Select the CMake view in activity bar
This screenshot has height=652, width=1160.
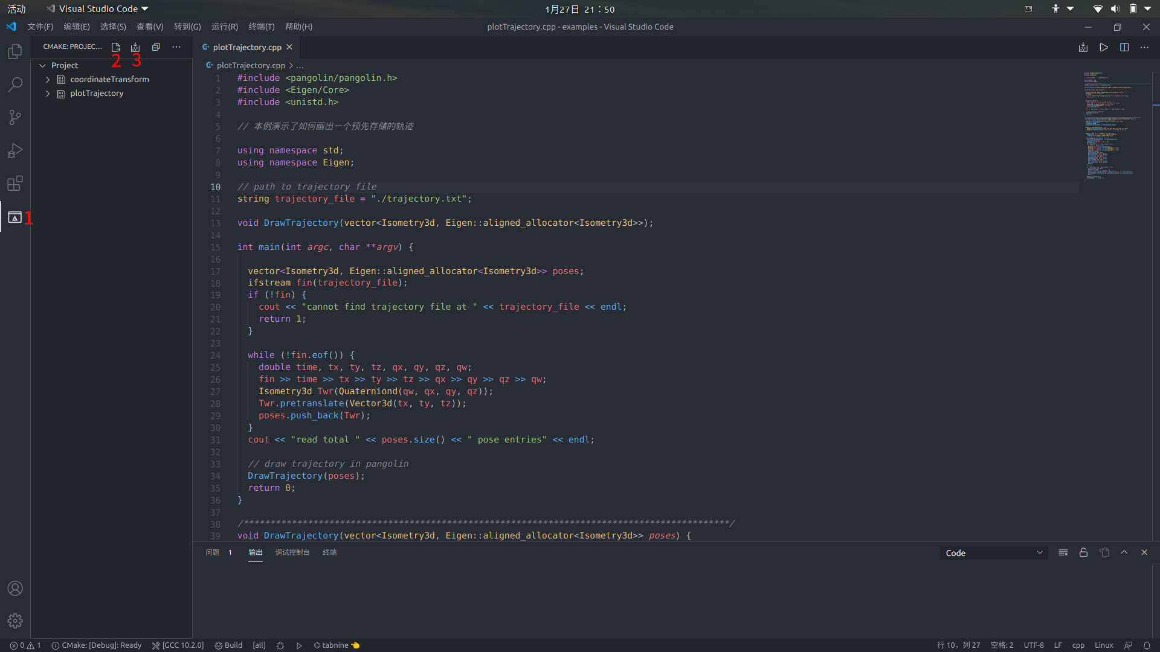[15, 217]
